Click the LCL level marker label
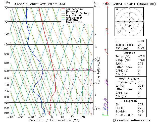Image resolution: width=158 pixels, height=122 pixels. (98, 109)
